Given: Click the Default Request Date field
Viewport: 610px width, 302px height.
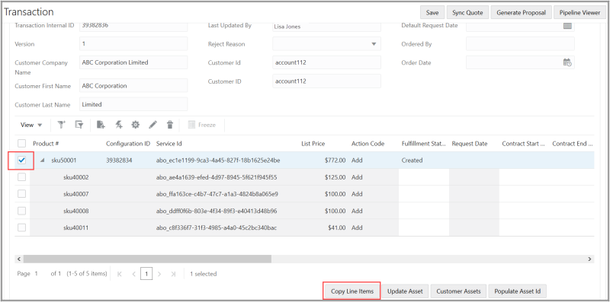Looking at the screenshot, I should tap(520, 27).
